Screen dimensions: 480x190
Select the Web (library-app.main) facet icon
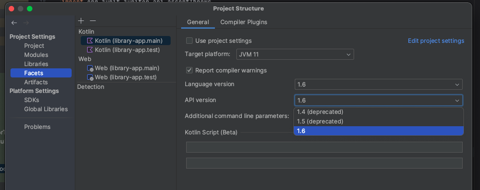click(90, 68)
